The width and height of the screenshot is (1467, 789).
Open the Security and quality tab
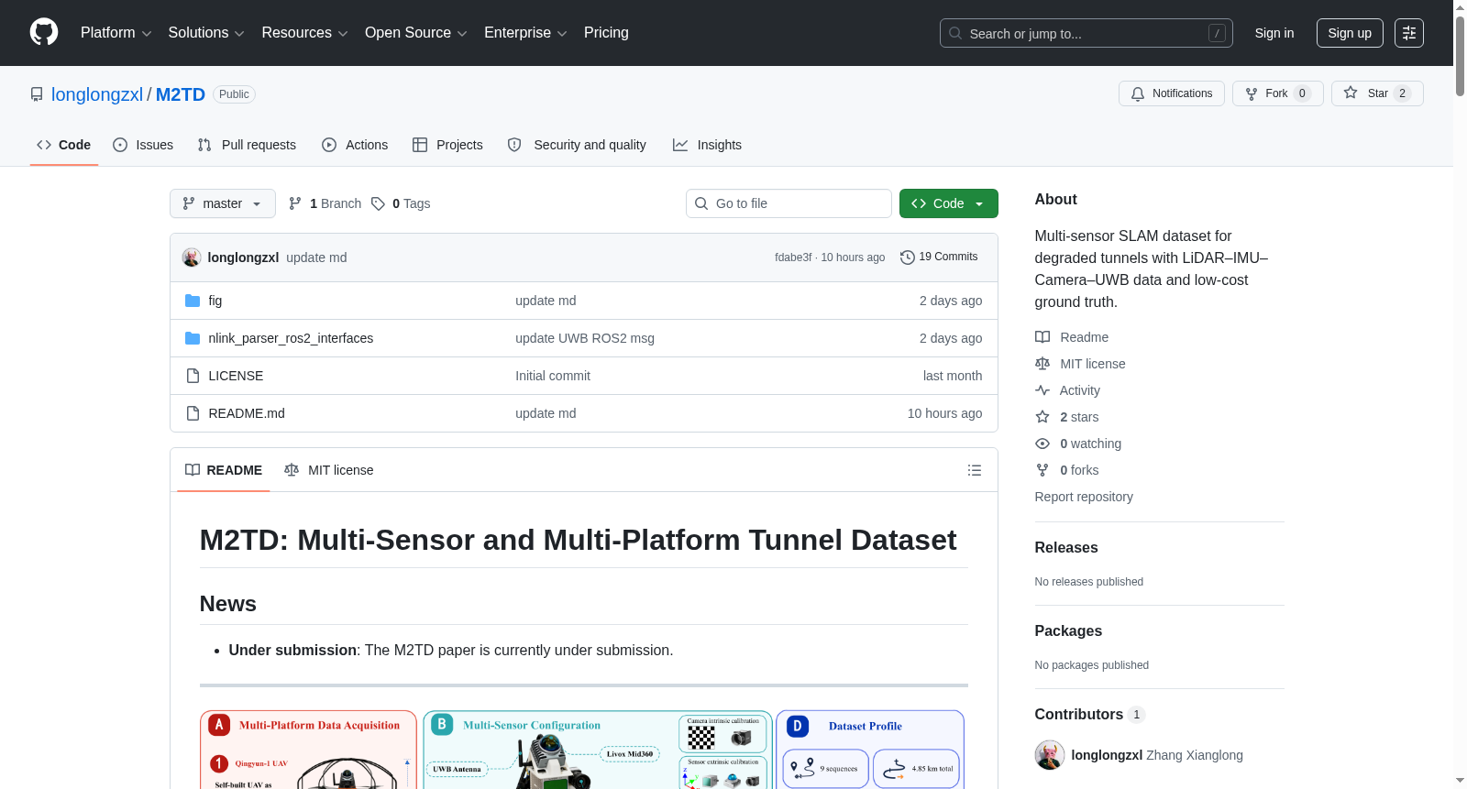[577, 145]
